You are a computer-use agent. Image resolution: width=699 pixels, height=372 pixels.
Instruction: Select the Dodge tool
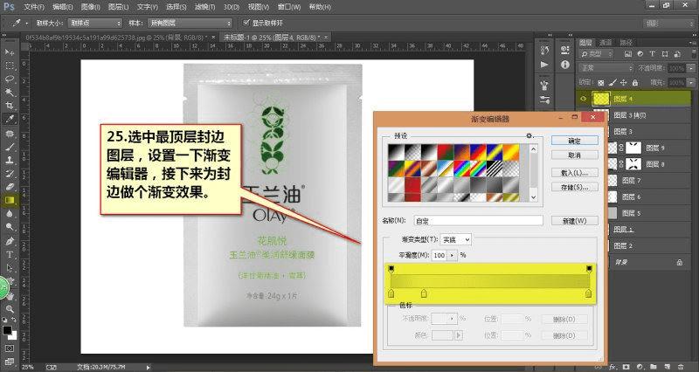pyautogui.click(x=9, y=227)
